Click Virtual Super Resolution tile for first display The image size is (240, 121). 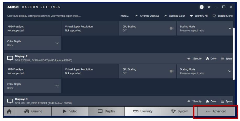coord(90,28)
